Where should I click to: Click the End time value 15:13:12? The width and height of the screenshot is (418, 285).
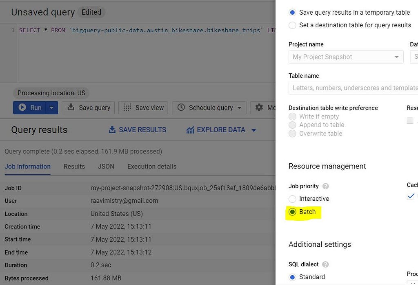[x=121, y=252]
